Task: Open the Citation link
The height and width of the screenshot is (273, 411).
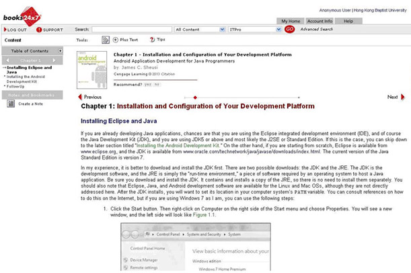Action: tap(167, 74)
